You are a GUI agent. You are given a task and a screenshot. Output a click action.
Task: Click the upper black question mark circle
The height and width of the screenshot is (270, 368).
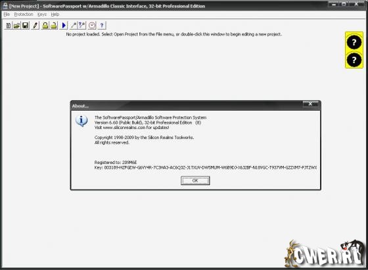[x=354, y=42]
